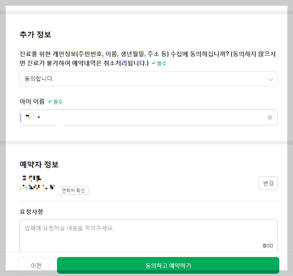Click the 예약자 정보 section heading
293x276 pixels.
tap(39, 165)
